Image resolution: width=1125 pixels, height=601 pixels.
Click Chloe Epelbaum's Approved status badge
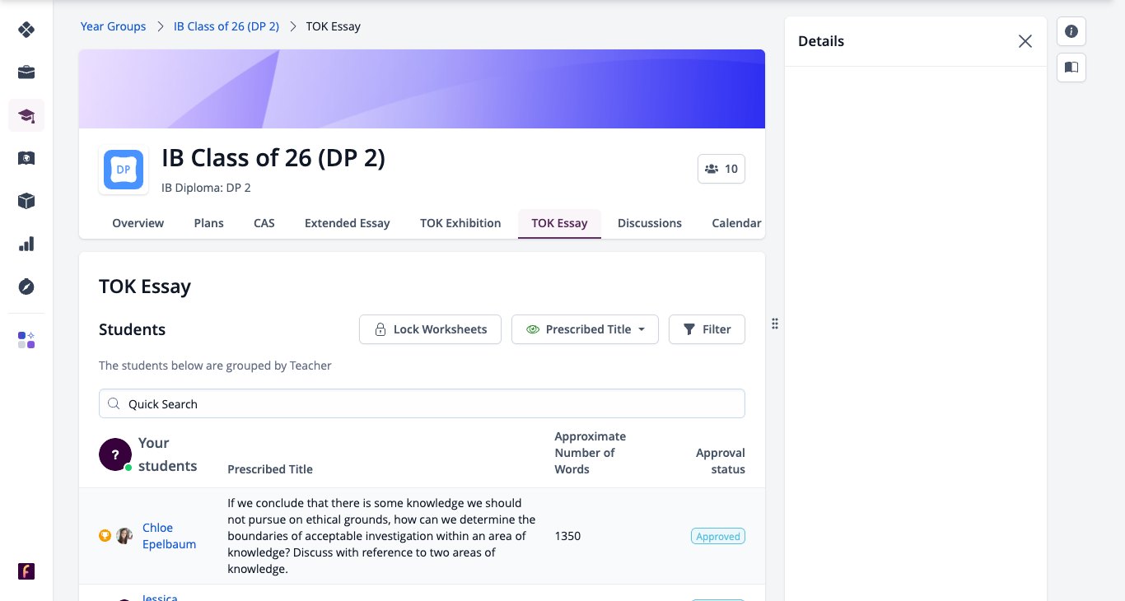[x=718, y=536]
